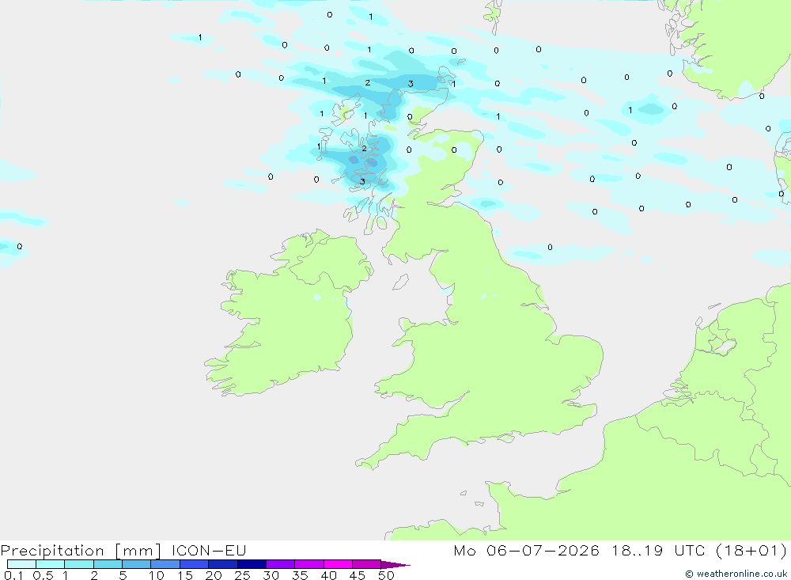Viewport: 791px width, 580px height.
Task: Click the 1 to 2 mm legend swatch
Action: point(78,564)
